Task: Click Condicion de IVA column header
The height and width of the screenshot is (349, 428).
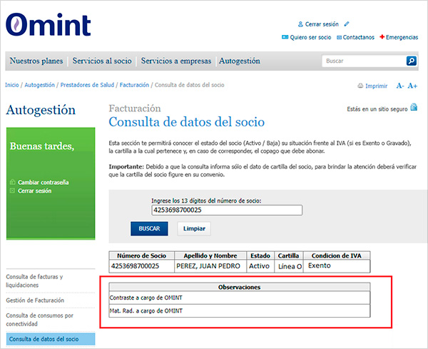Action: (336, 256)
